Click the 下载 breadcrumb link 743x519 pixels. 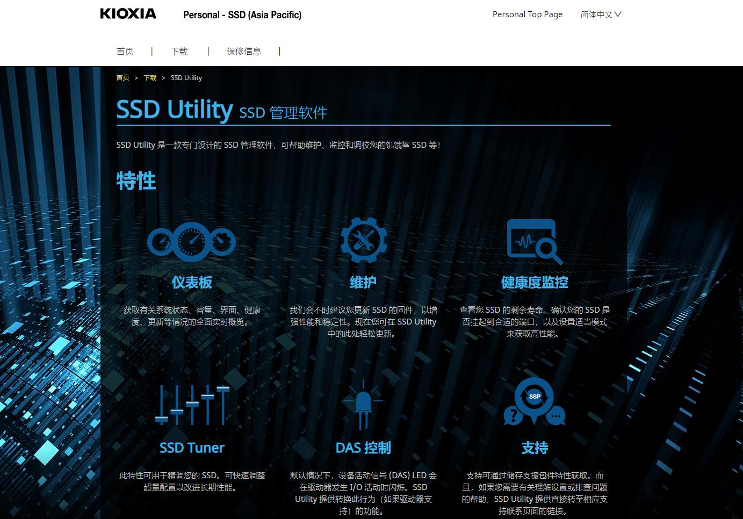(150, 78)
